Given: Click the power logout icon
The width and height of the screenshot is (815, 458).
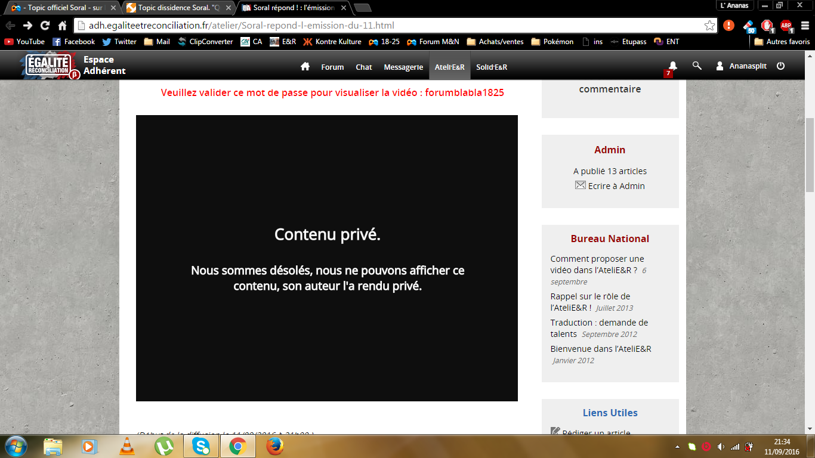Looking at the screenshot, I should tap(780, 66).
